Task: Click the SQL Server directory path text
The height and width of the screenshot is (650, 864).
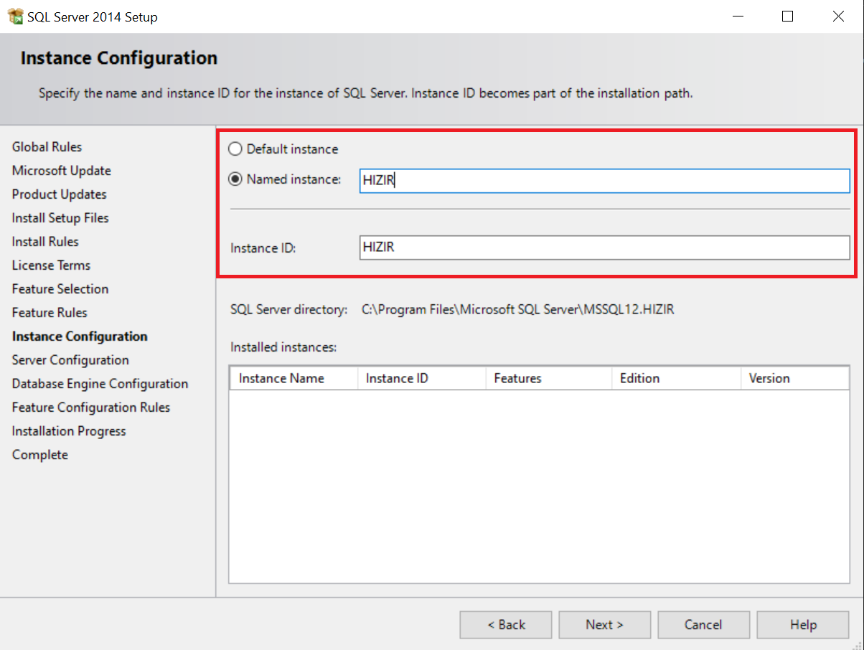Action: 518,310
